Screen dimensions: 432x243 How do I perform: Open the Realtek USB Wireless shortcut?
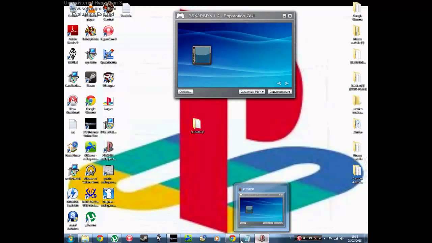(x=90, y=197)
